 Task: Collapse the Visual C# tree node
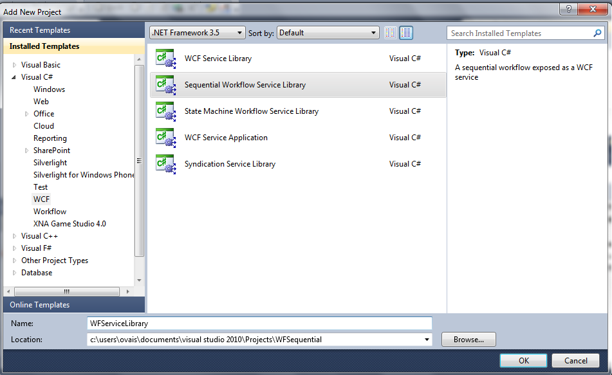(x=15, y=77)
